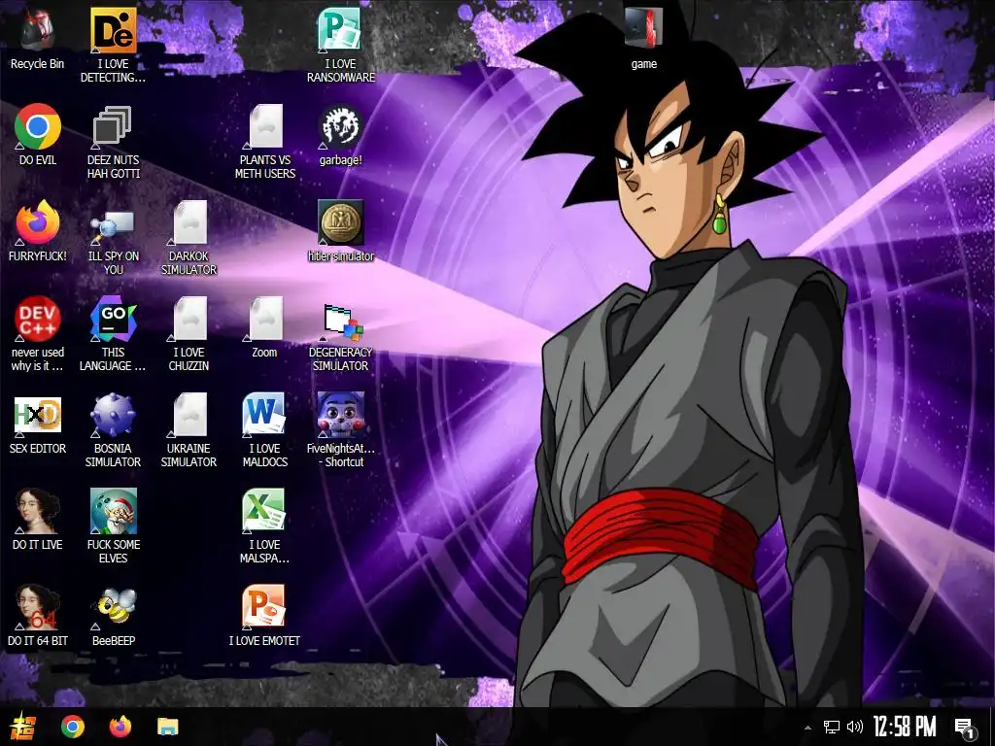Open File Explorer from the taskbar
This screenshot has height=746, width=995.
click(x=168, y=727)
